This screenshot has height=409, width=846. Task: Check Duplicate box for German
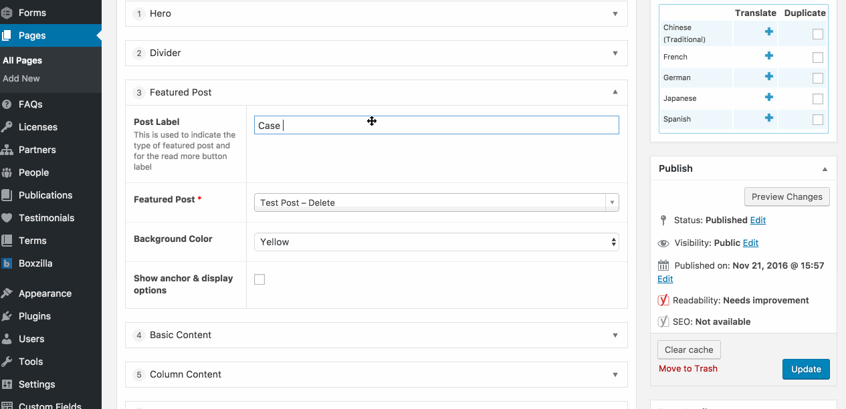817,78
